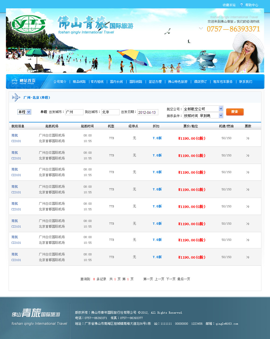Screen dimensions: 270x339
Task: Click the airplane icon beside 广州-北京
Action: click(16, 97)
